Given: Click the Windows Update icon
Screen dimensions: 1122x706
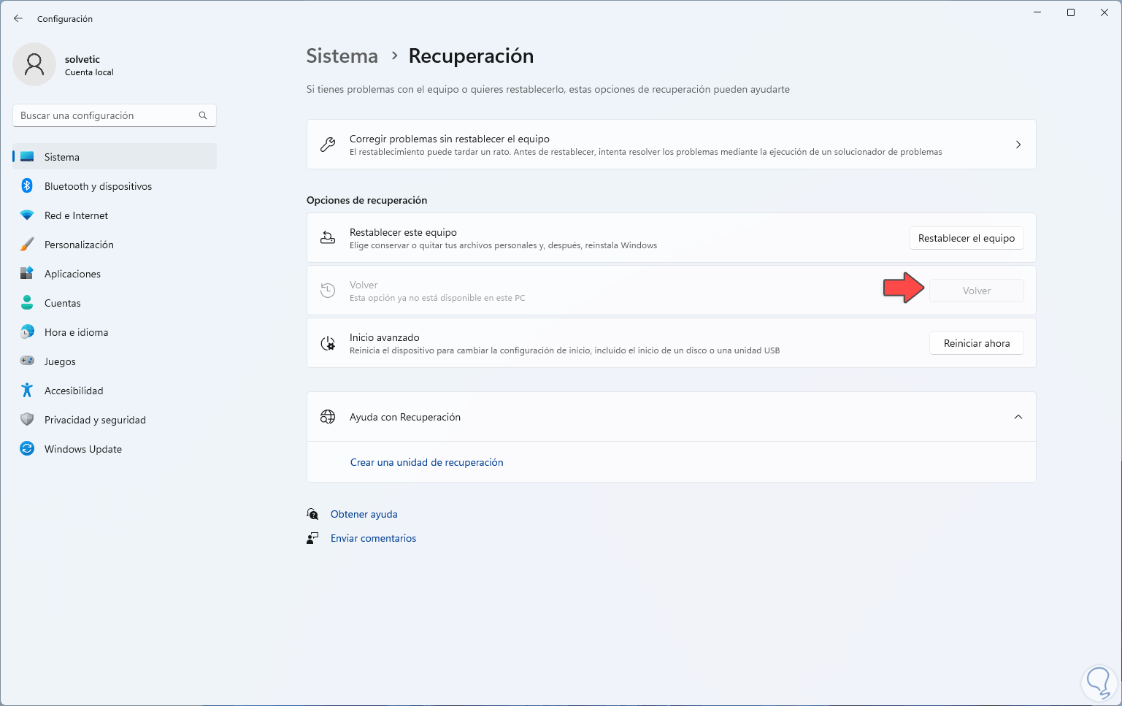Looking at the screenshot, I should (x=27, y=448).
